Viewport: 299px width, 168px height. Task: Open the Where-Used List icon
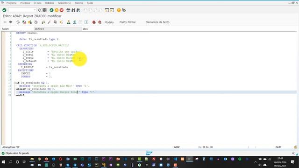(x=61, y=22)
